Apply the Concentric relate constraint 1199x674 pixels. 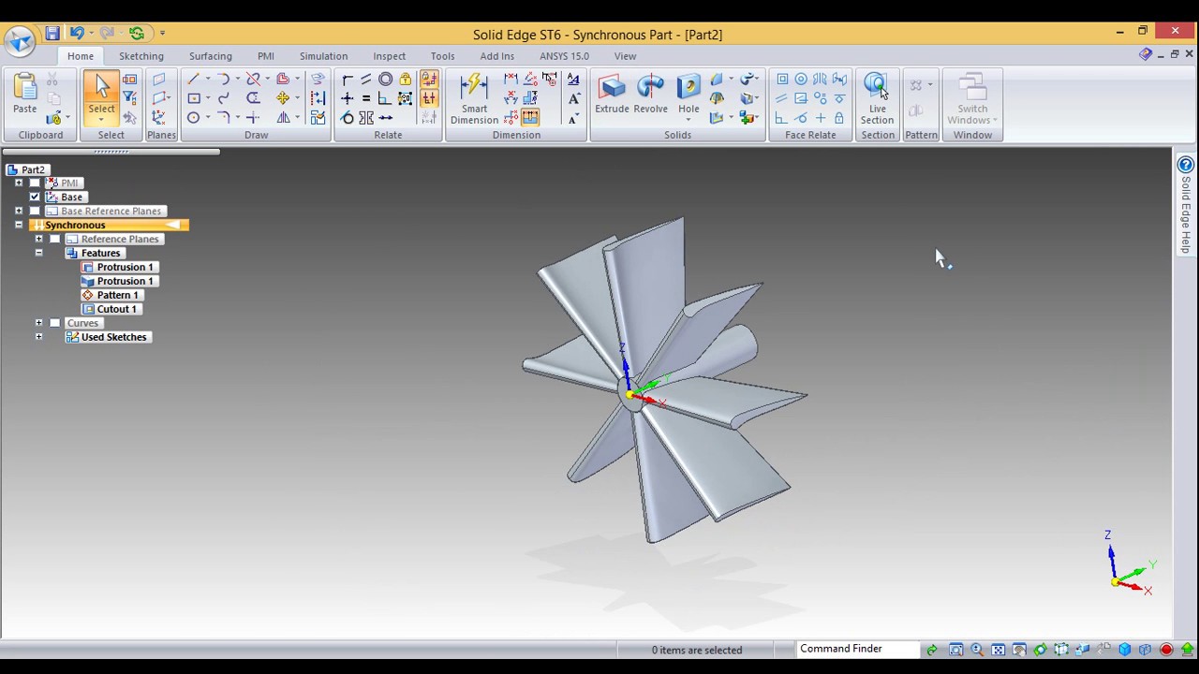(x=386, y=80)
